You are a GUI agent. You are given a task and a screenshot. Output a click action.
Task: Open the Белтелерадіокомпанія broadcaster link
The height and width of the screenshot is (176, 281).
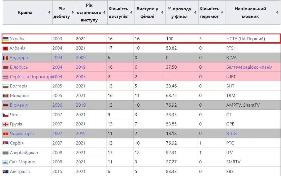(x=249, y=67)
